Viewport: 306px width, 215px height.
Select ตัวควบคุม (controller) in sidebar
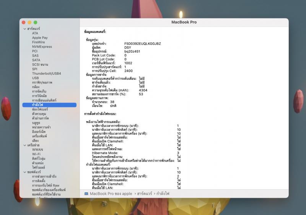coord(39,114)
